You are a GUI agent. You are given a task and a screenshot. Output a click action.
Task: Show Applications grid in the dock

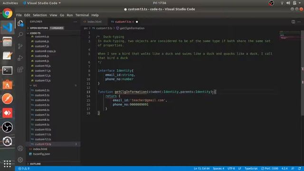tap(8, 164)
